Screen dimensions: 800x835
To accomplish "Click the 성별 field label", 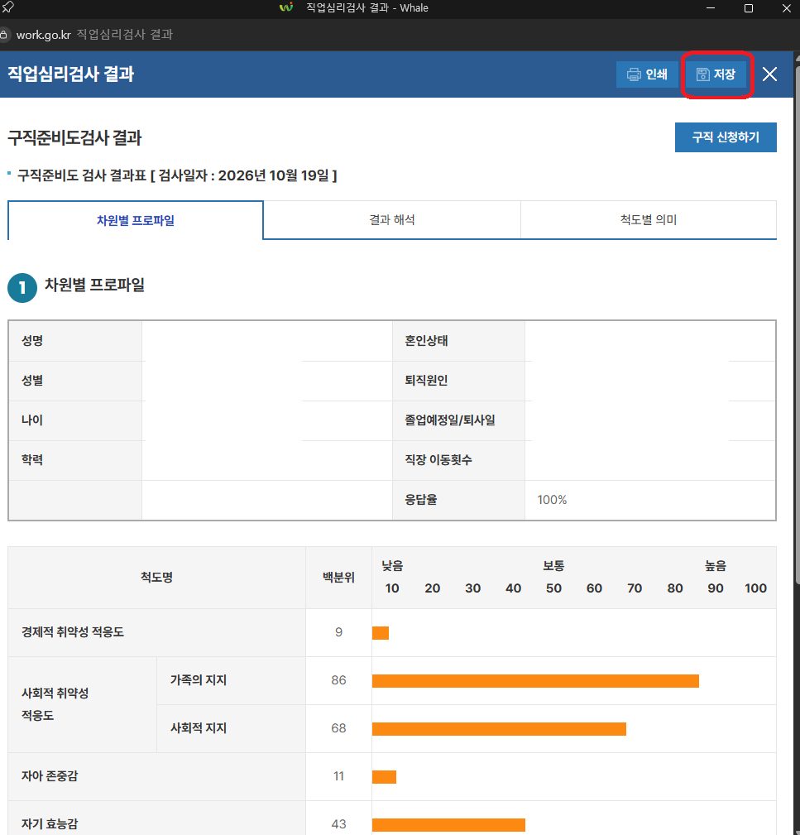I will click(32, 381).
